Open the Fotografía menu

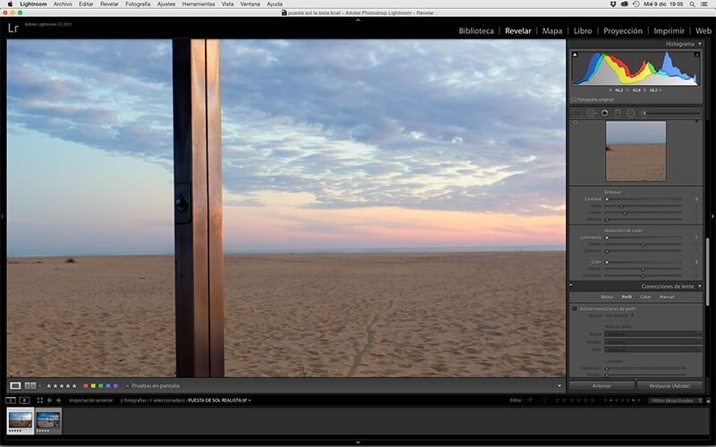pos(138,4)
